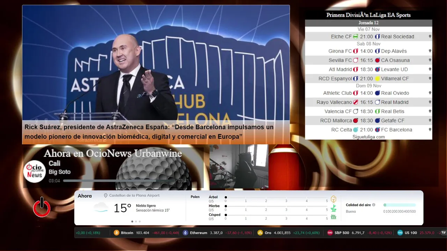This screenshot has height=251, width=447.
Task: Open the Oro 4.003,855 ticker entry
Action: point(288,233)
